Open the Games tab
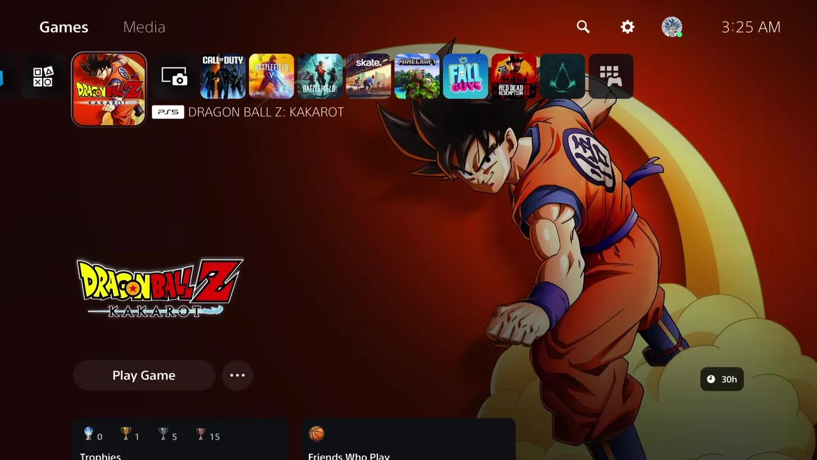The height and width of the screenshot is (460, 817). 64,27
